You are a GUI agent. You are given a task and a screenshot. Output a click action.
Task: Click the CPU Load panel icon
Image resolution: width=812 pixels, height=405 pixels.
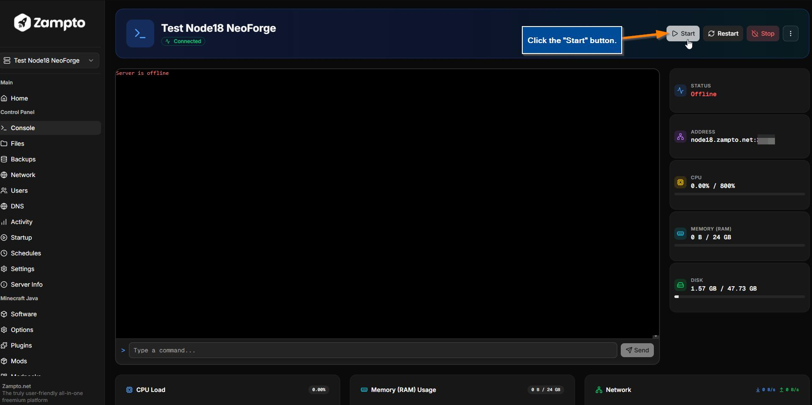129,390
